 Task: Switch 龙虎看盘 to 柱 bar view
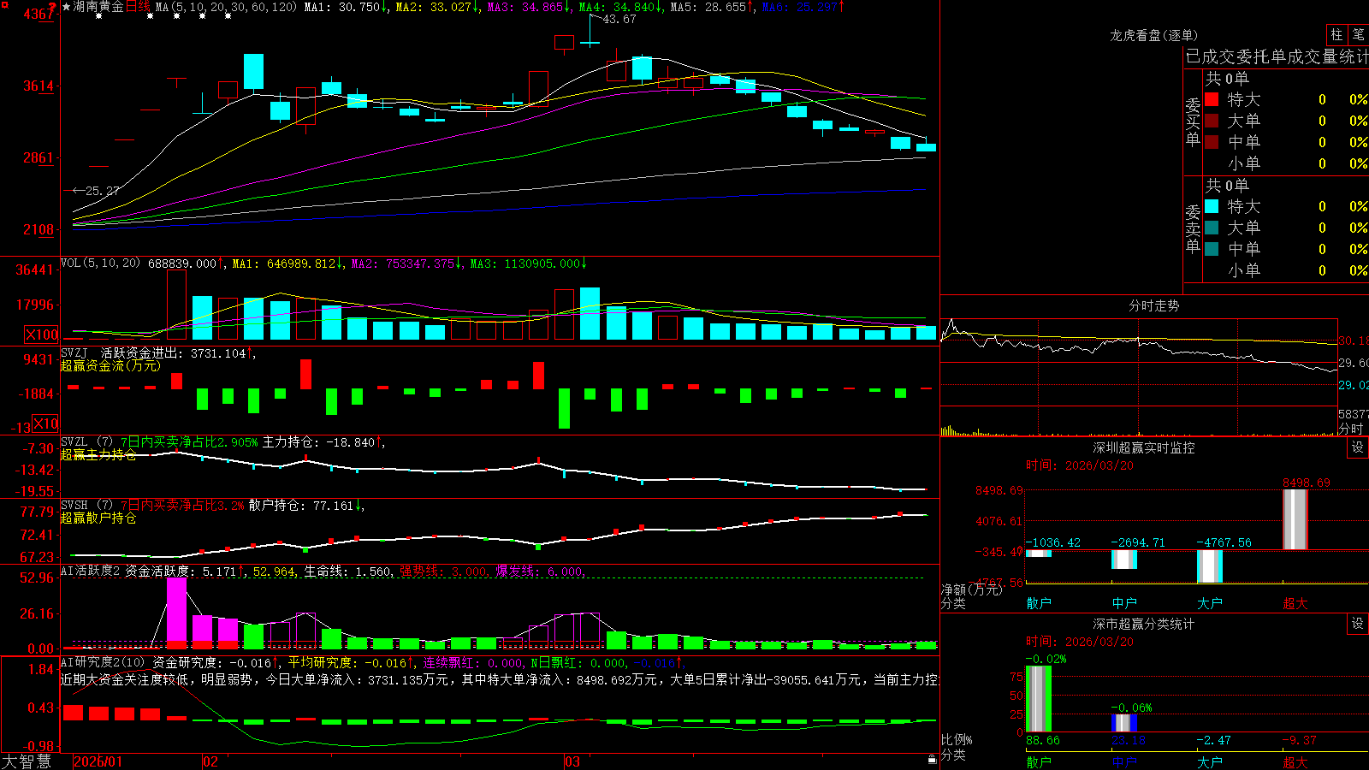coord(1336,34)
